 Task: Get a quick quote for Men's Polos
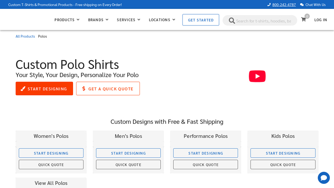pyautogui.click(x=129, y=165)
